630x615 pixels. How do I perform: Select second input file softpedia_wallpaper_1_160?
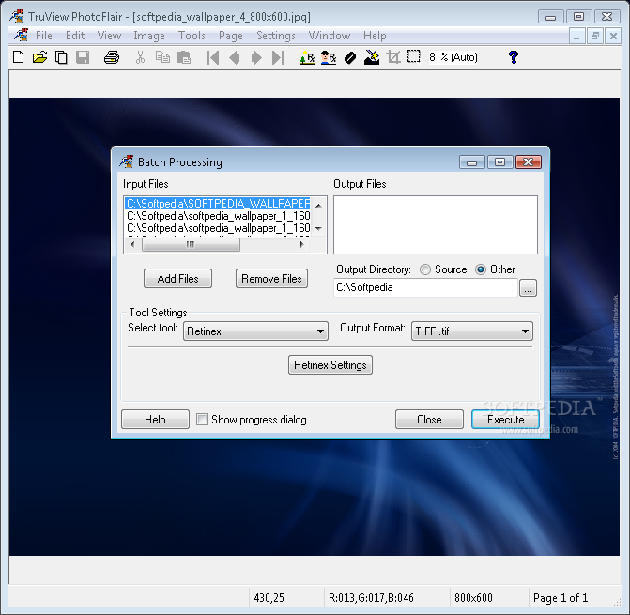click(218, 216)
